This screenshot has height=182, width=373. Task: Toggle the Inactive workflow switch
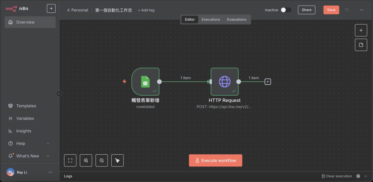coord(286,10)
